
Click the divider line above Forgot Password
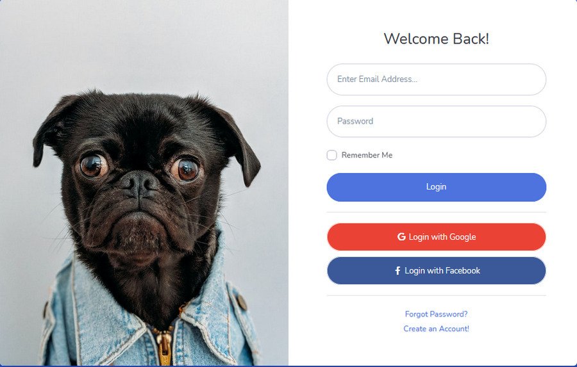[436, 295]
